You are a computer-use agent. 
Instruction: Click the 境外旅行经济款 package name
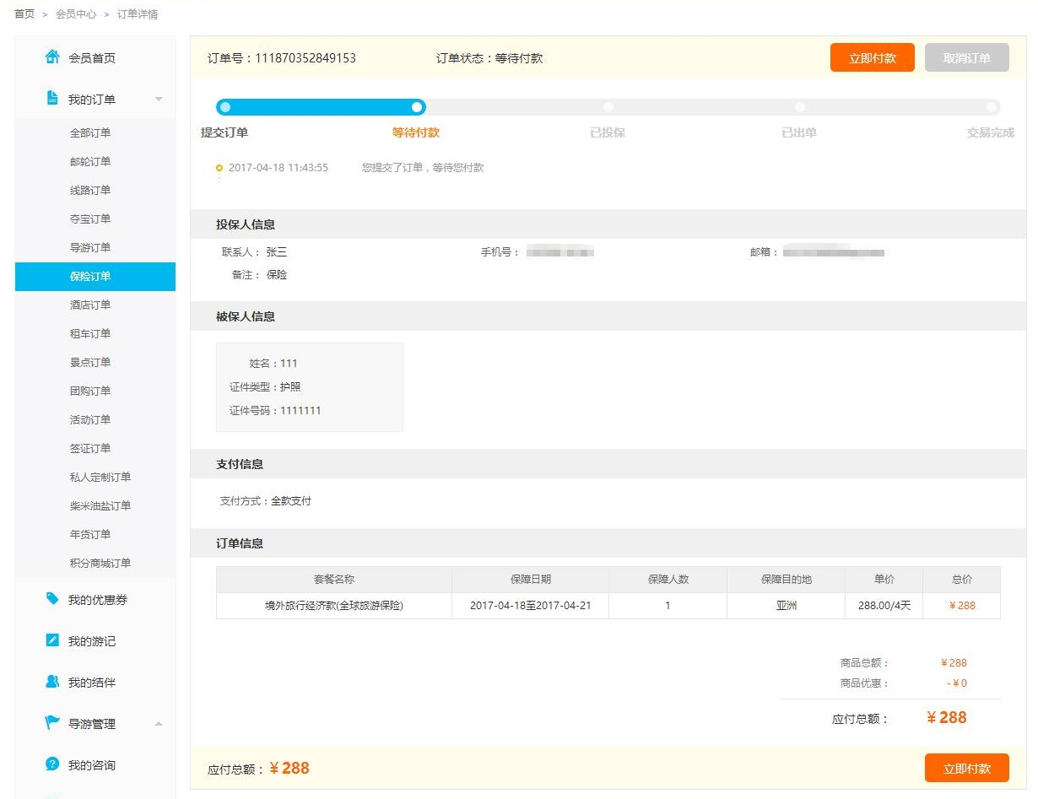click(334, 606)
